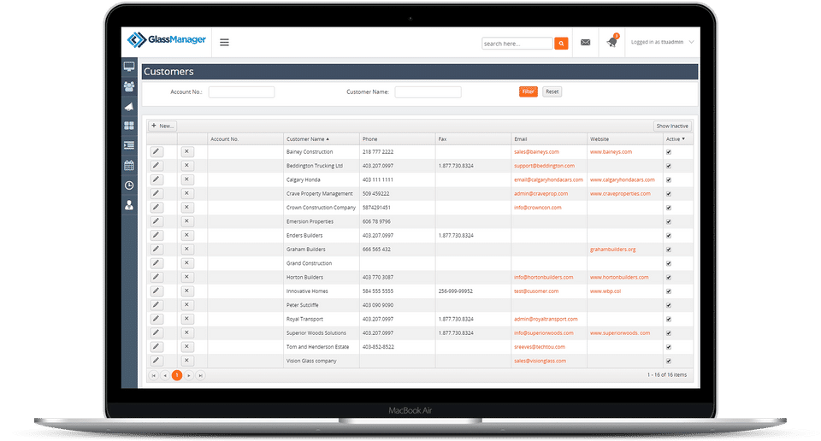Toggle Active checkbox for Grand Construction
Screen dimensions: 821x441
pyautogui.click(x=669, y=263)
